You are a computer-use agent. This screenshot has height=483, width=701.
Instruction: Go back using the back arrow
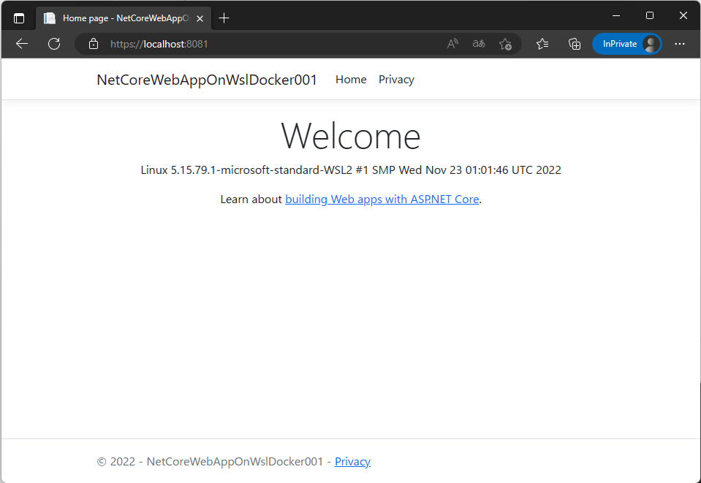pyautogui.click(x=22, y=44)
